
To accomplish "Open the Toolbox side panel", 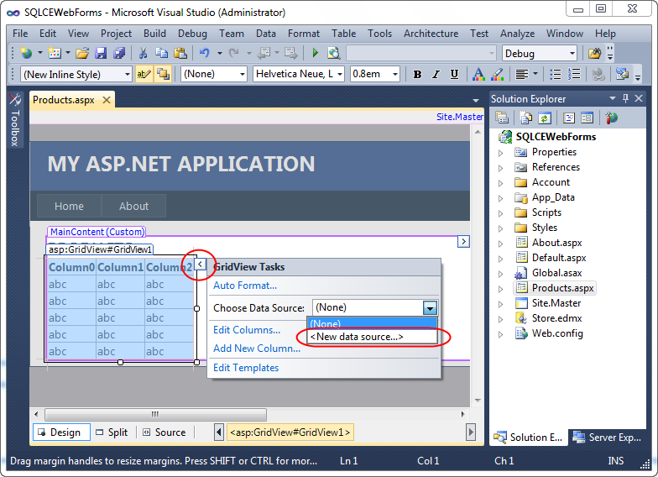I will [15, 119].
